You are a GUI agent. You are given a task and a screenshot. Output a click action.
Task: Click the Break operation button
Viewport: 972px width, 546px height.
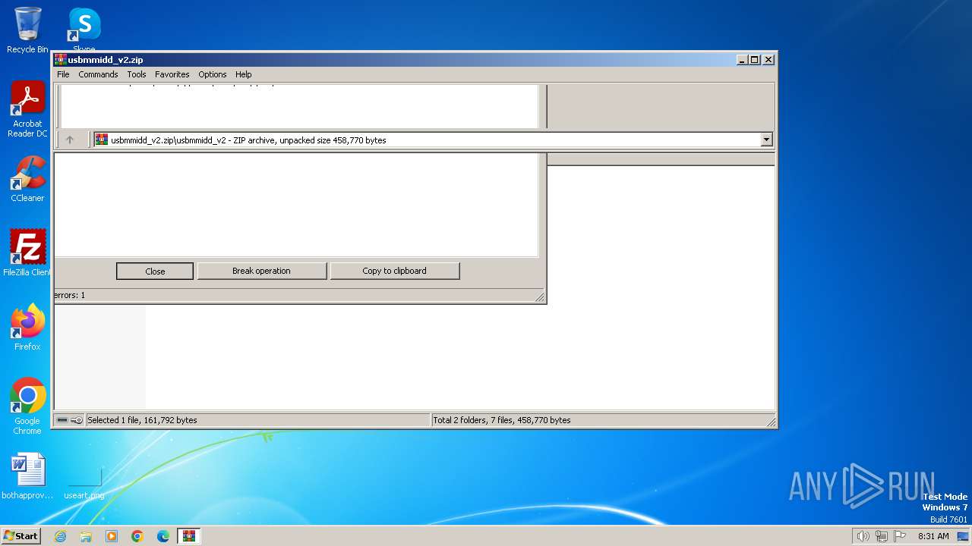pyautogui.click(x=261, y=271)
